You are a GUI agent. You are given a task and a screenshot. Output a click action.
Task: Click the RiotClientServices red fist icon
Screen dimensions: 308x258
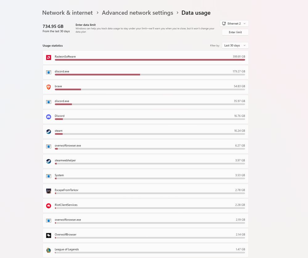[48, 206]
